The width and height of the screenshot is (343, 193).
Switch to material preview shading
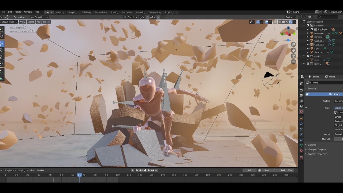pyautogui.click(x=287, y=22)
